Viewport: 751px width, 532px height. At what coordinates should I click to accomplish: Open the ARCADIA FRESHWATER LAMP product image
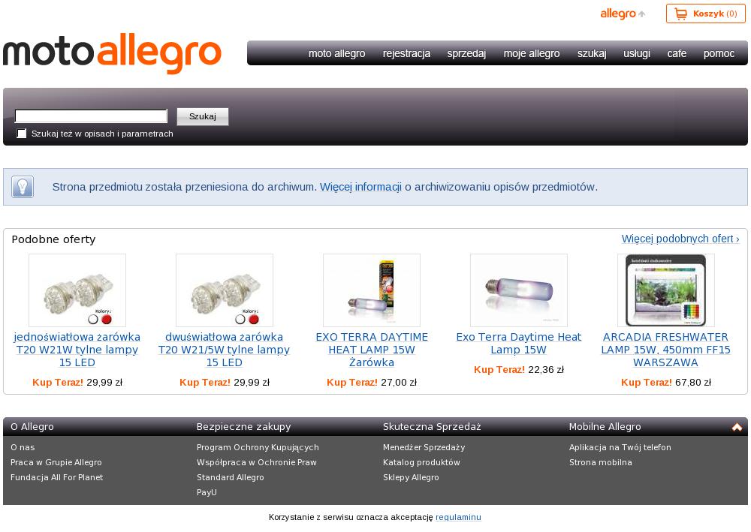tap(665, 290)
